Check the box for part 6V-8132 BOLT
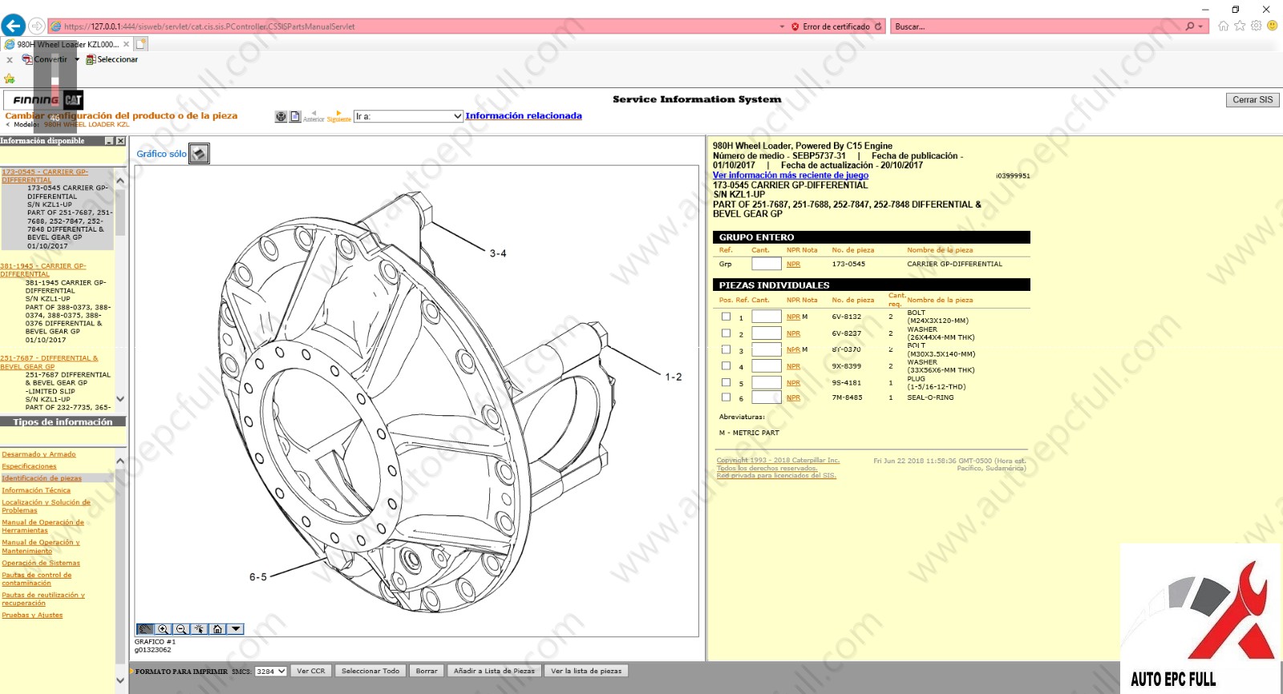The height and width of the screenshot is (694, 1283). point(726,317)
